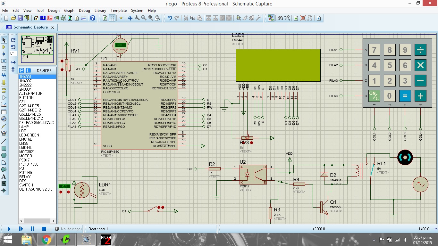Open the Debug menu
The width and height of the screenshot is (438, 246).
[x=84, y=10]
